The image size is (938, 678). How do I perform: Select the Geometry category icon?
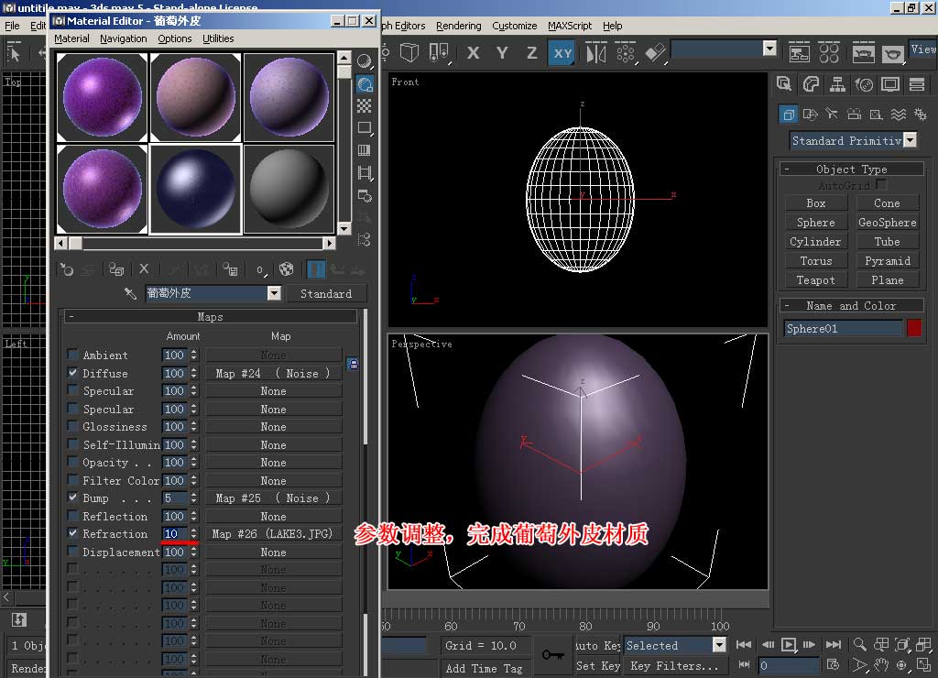click(x=789, y=115)
